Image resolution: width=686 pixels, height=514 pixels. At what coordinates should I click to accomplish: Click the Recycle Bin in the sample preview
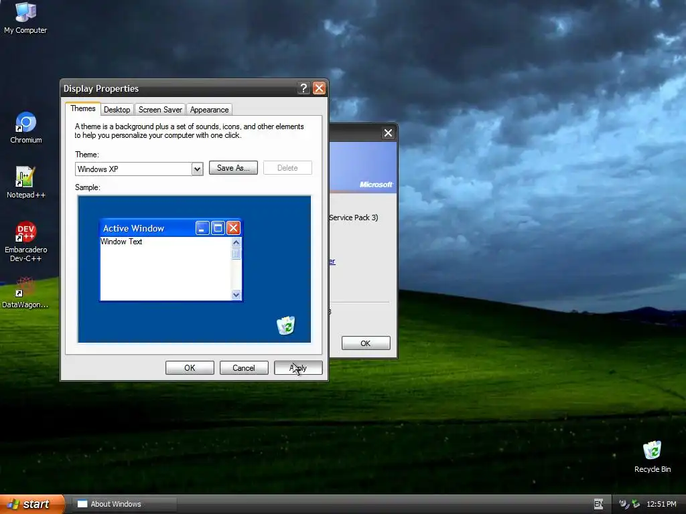click(x=285, y=326)
